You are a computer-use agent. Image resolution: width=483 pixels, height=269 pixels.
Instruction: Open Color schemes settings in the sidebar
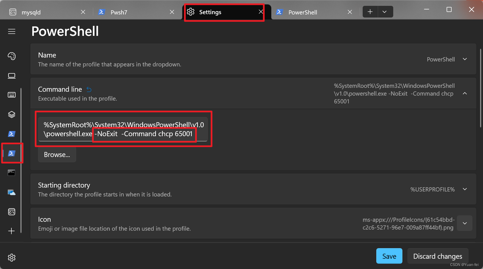pyautogui.click(x=12, y=56)
